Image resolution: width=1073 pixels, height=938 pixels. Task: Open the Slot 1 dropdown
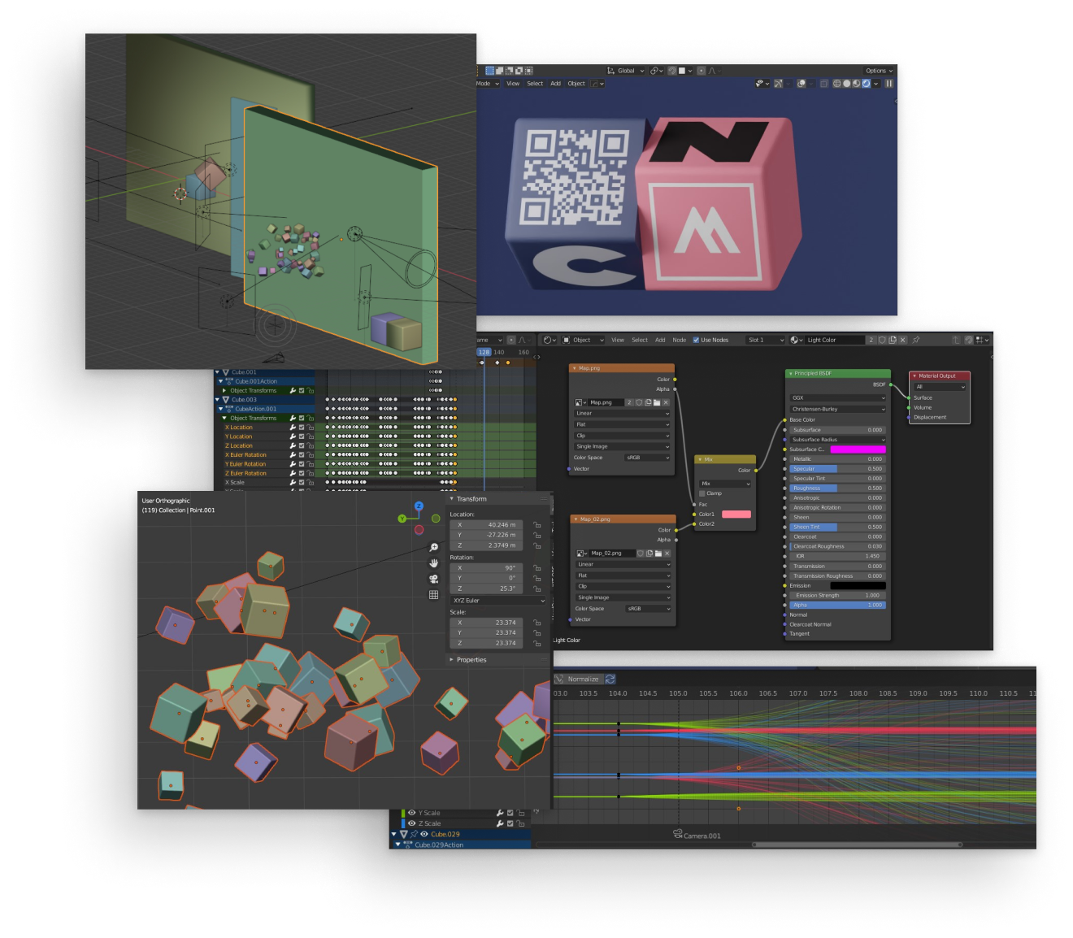pyautogui.click(x=765, y=340)
